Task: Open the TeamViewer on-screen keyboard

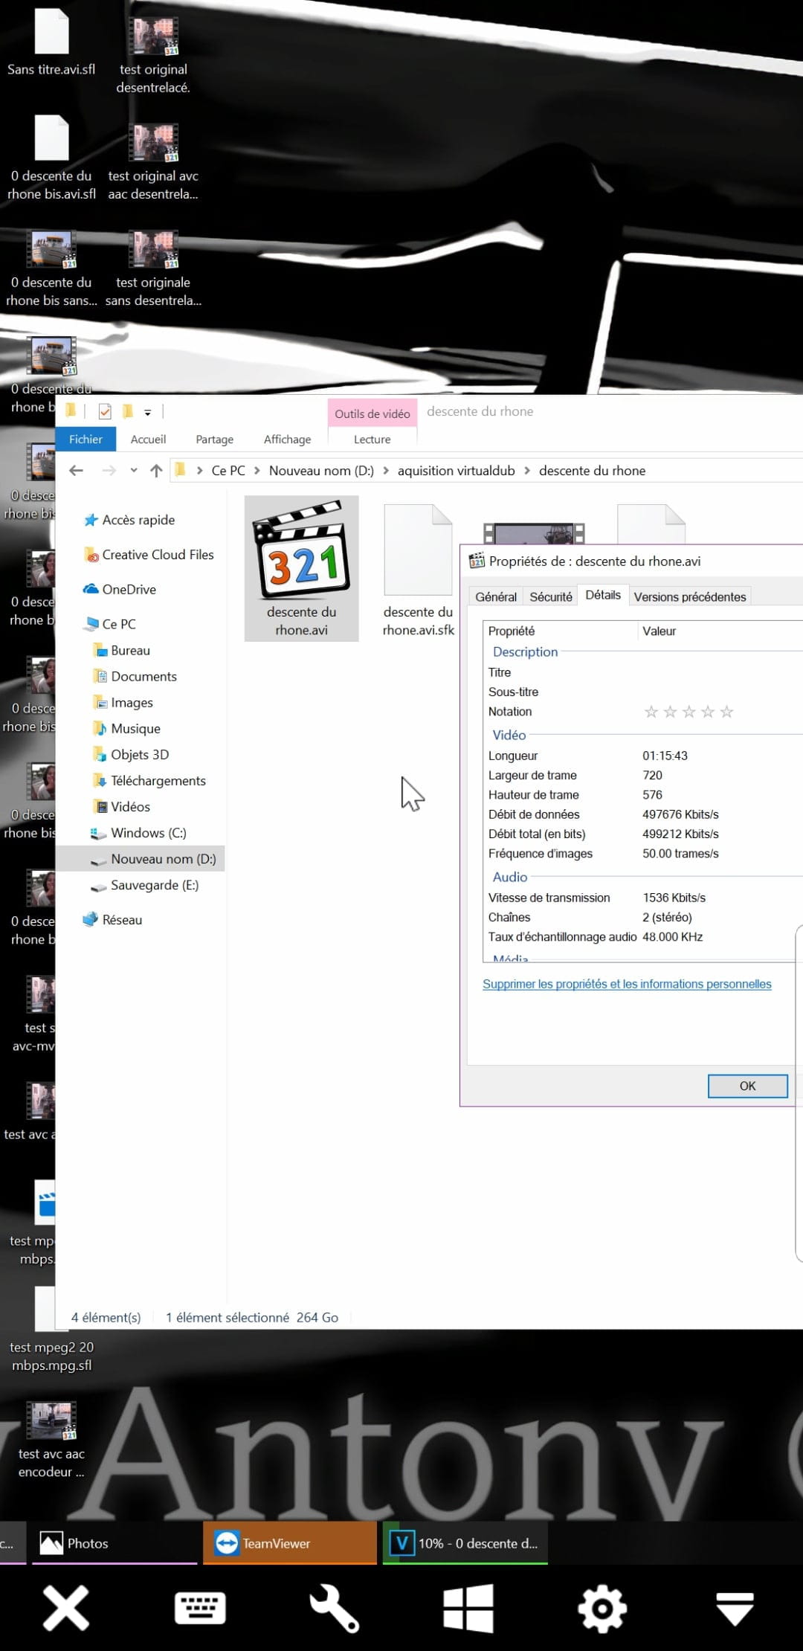Action: tap(200, 1608)
